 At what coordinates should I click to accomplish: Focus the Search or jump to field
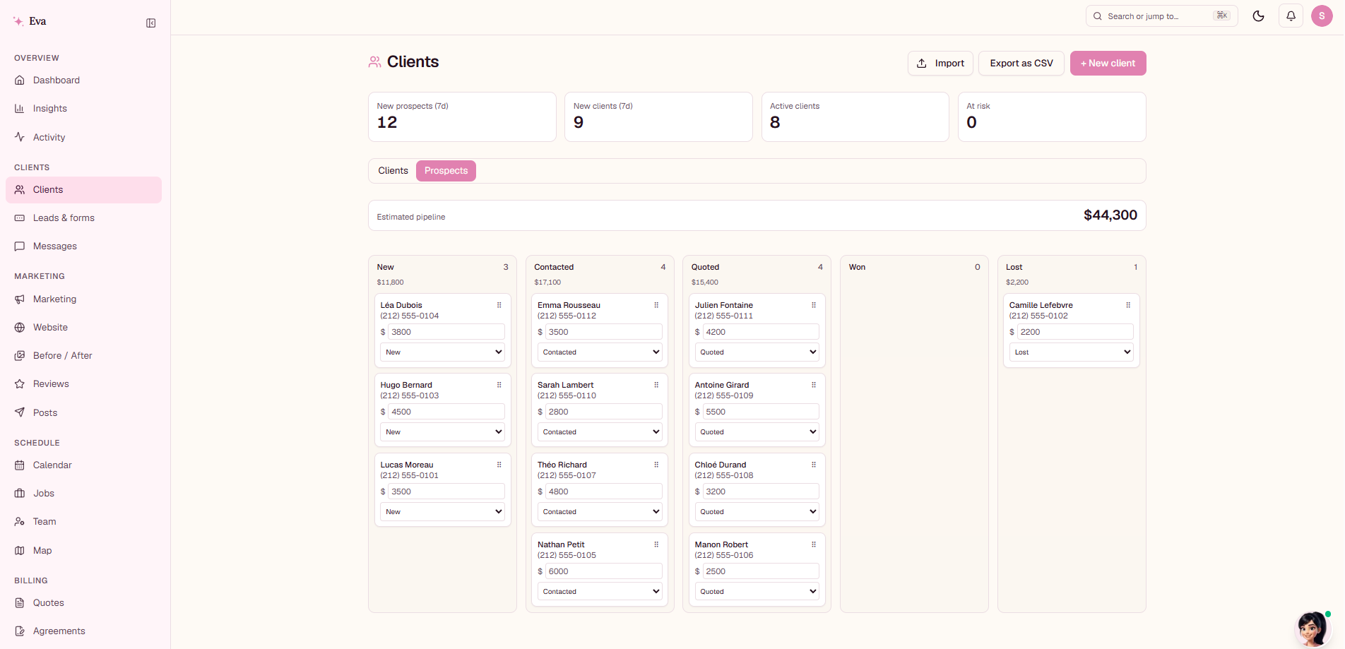1161,16
